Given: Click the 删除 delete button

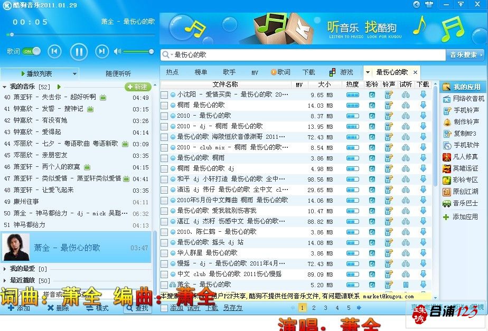Looking at the screenshot, I should click(x=58, y=308).
